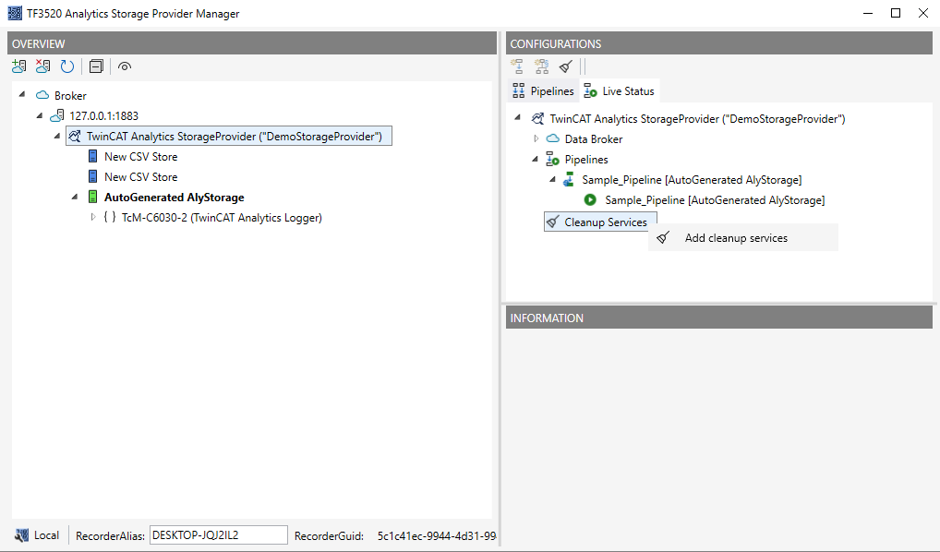Image resolution: width=940 pixels, height=552 pixels.
Task: Click the second pipeline hierarchy icon in Configurations toolbar
Action: click(541, 66)
